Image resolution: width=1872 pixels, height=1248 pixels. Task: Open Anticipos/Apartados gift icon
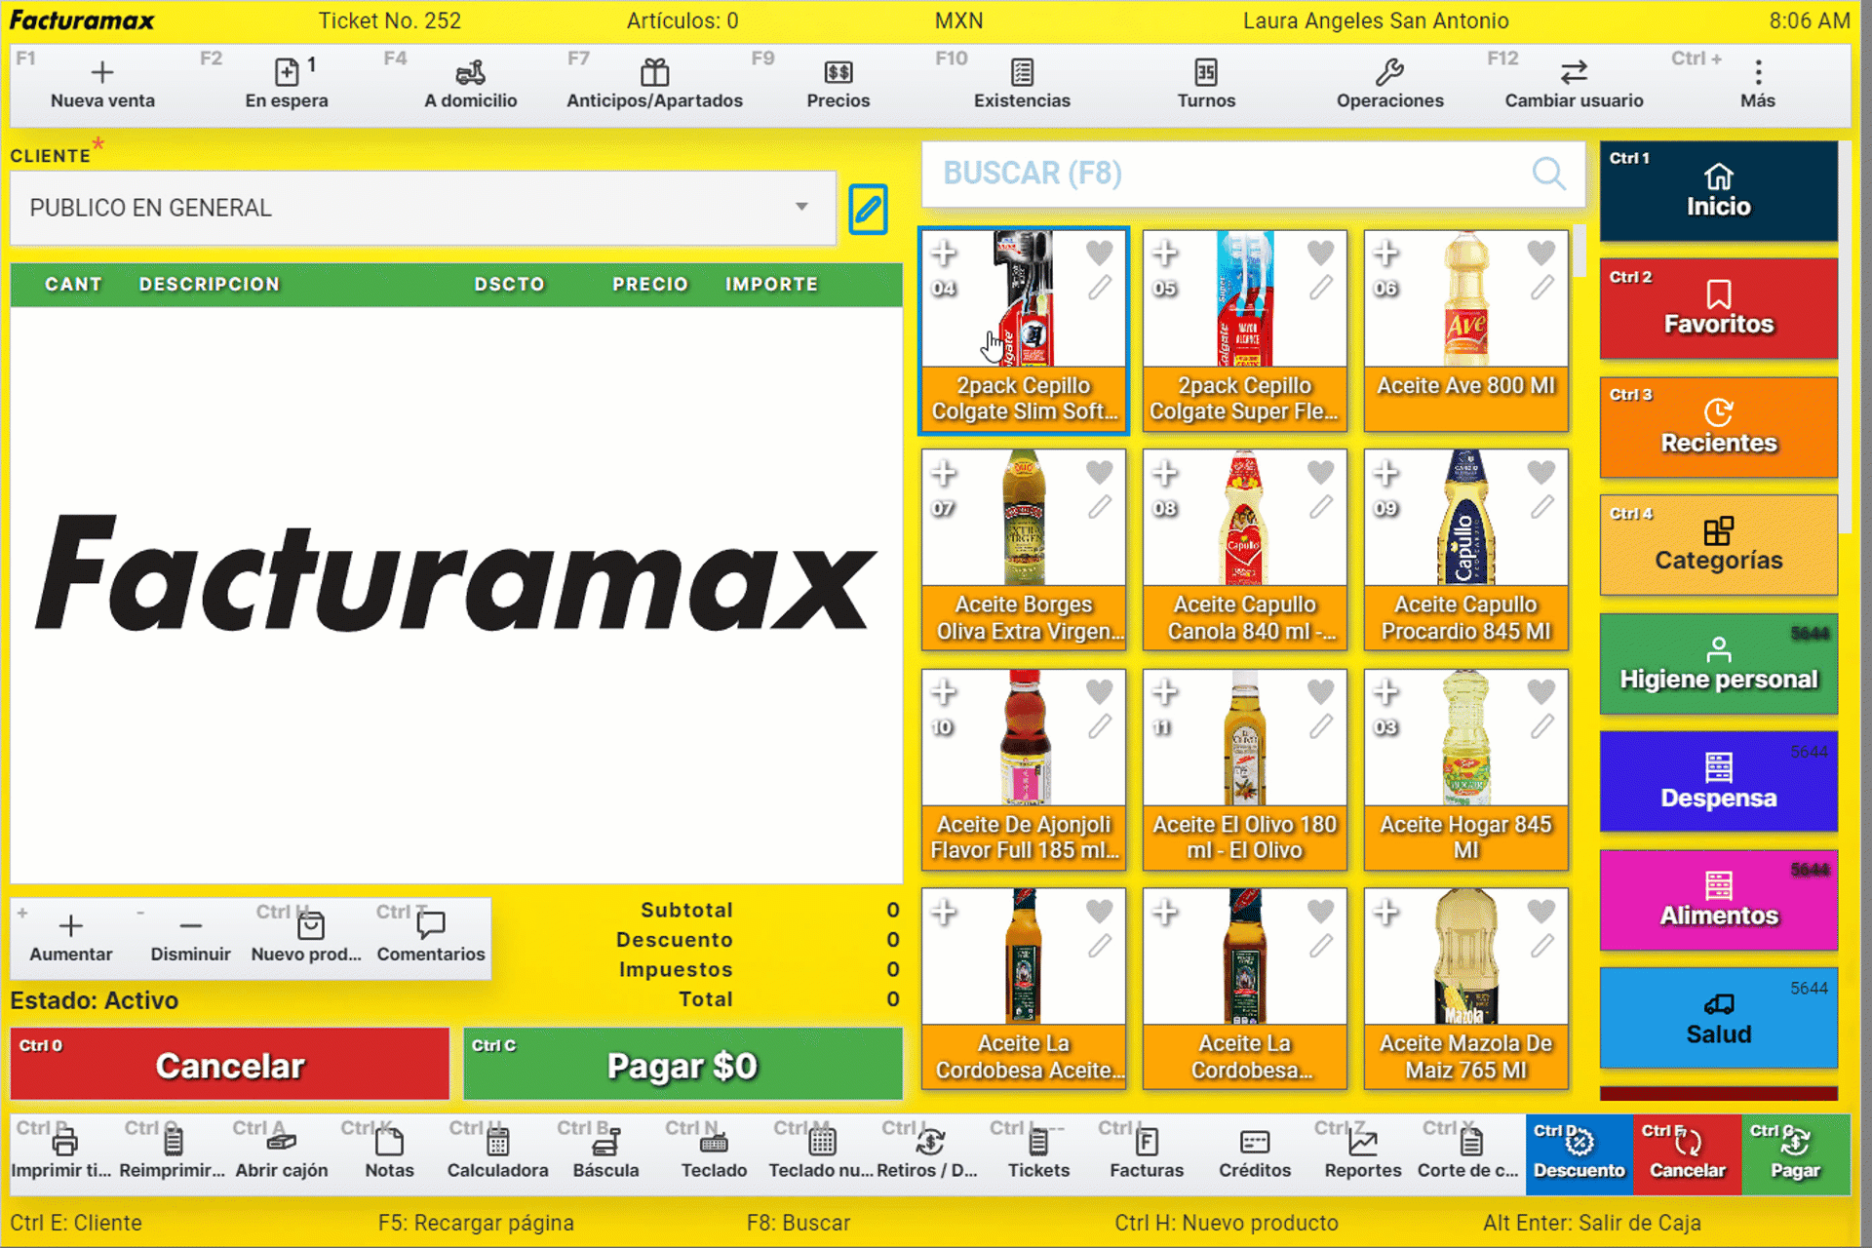coord(654,73)
